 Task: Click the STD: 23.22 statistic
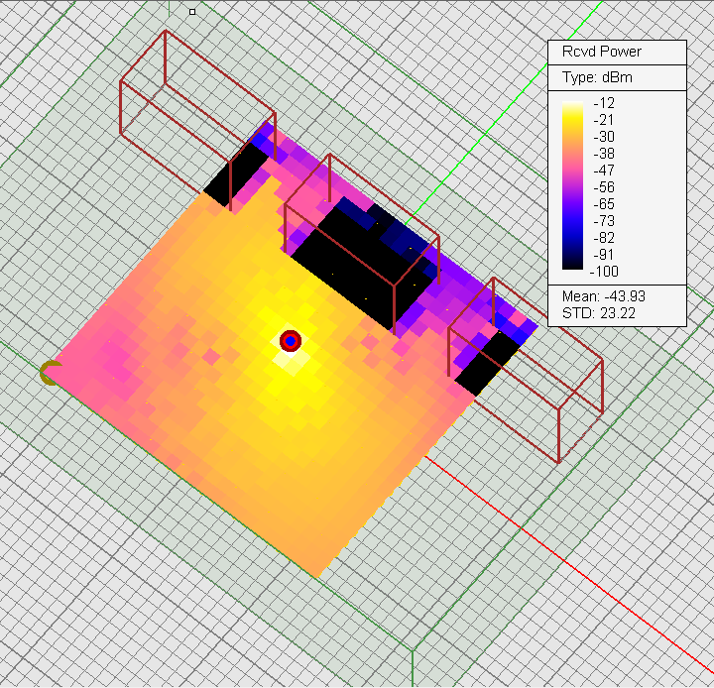pyautogui.click(x=597, y=312)
